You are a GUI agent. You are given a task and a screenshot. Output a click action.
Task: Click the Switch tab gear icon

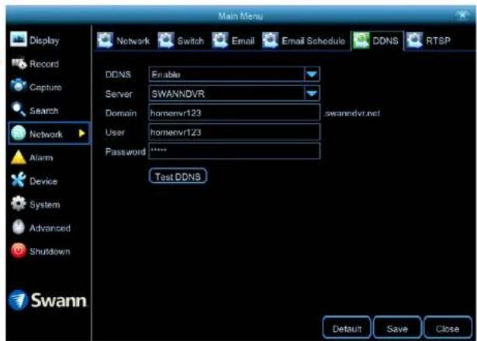coord(166,40)
